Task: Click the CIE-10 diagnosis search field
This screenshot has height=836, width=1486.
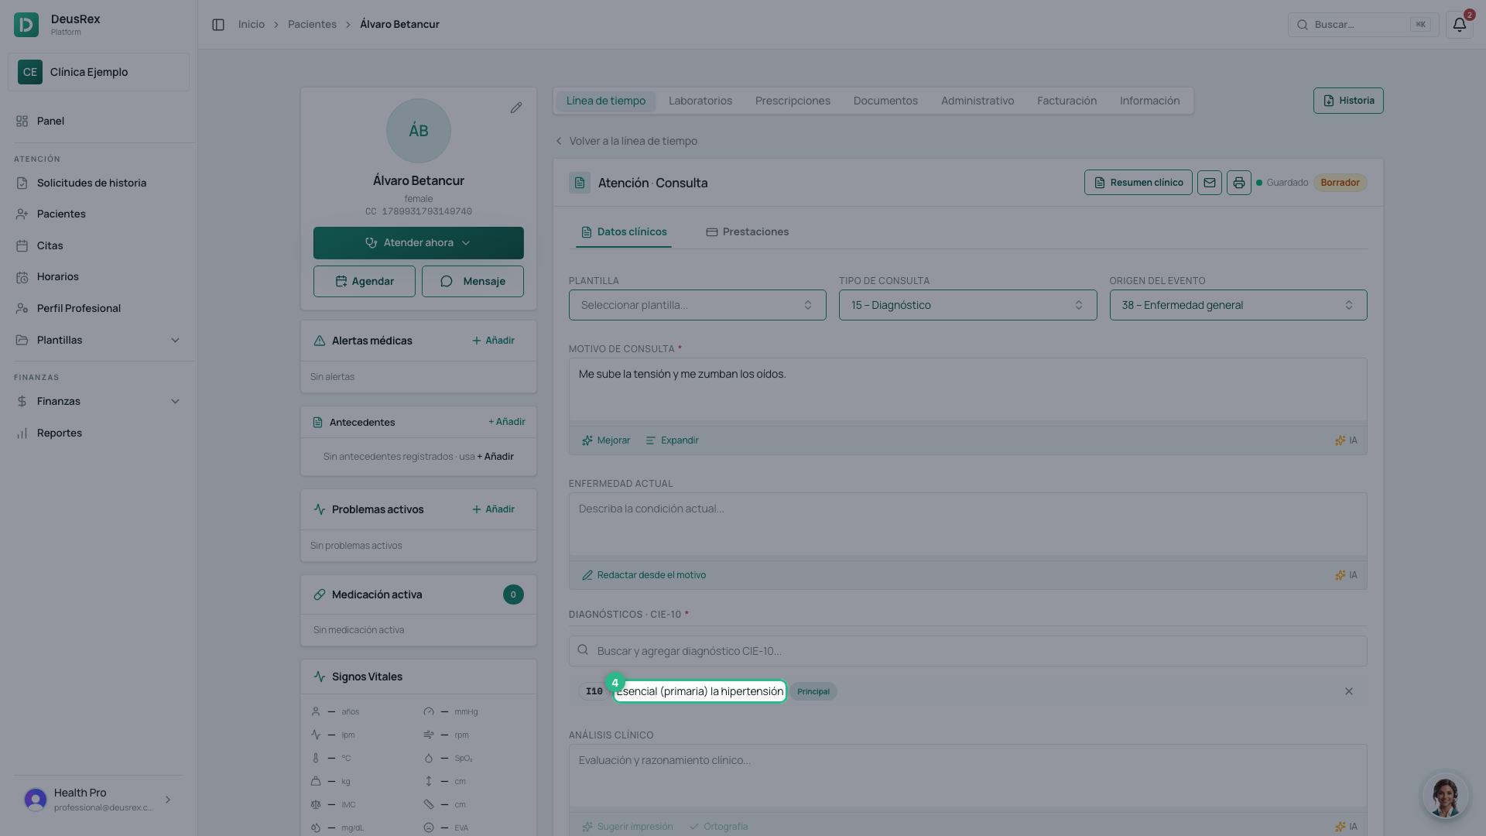Action: (967, 651)
